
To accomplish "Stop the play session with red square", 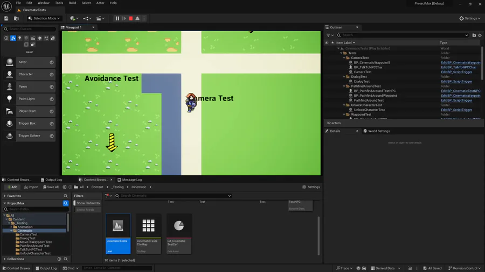I will click(131, 18).
